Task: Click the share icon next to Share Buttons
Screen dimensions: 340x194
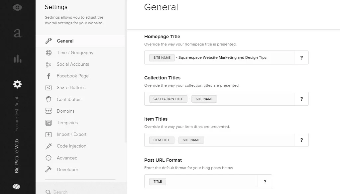Action: (x=49, y=87)
